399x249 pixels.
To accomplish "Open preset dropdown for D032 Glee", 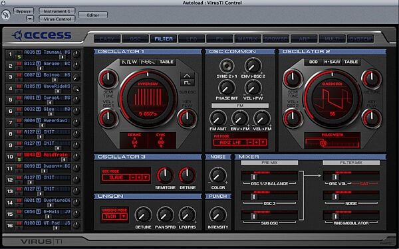I will [38, 109].
